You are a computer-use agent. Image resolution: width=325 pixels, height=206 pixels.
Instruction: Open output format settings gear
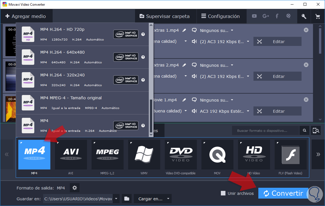[x=75, y=188]
